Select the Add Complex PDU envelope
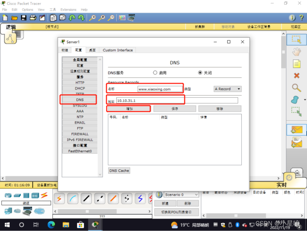This screenshot has height=231, width=307. [297, 142]
